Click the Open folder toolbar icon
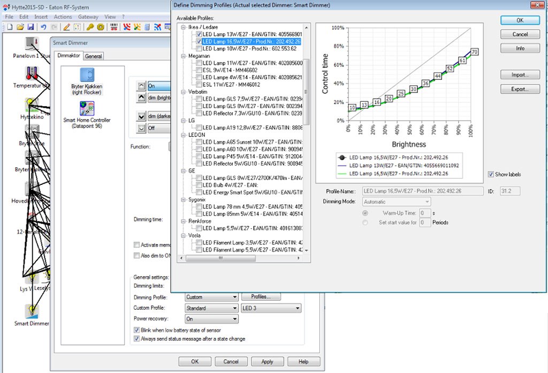Screen dimensions: 548x373 point(20,27)
